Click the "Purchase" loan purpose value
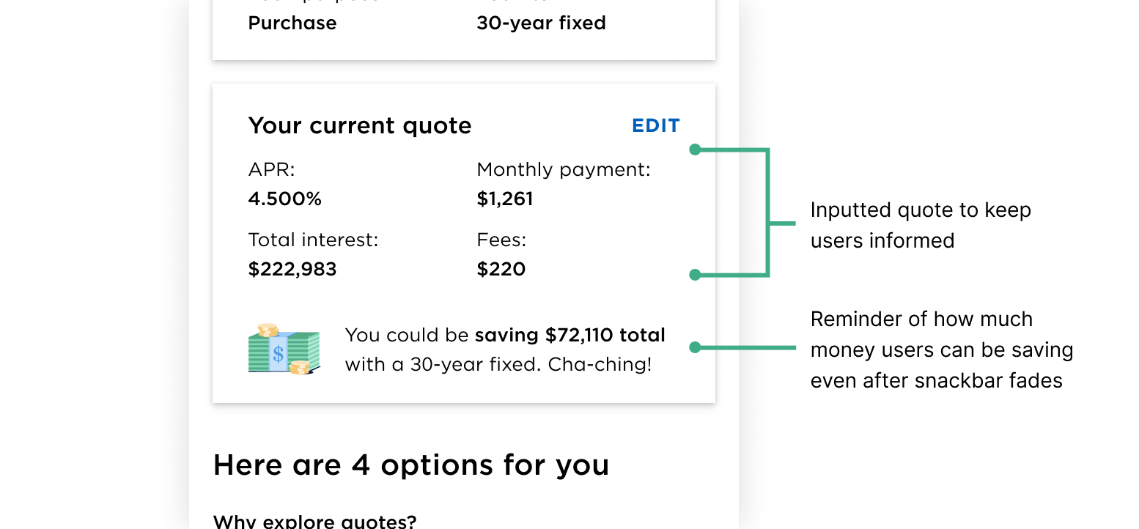This screenshot has width=1139, height=529. 292,23
